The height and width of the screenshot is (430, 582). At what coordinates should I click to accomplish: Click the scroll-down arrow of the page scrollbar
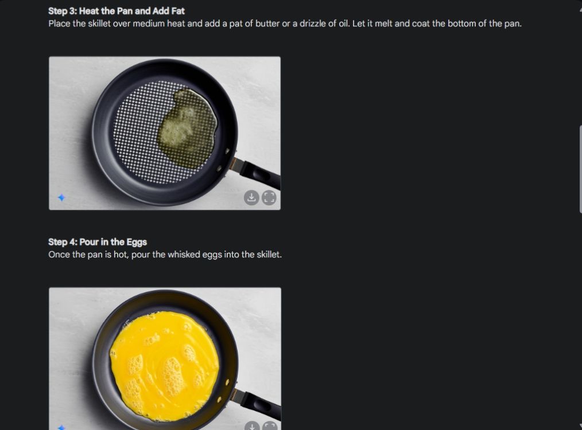[580, 426]
